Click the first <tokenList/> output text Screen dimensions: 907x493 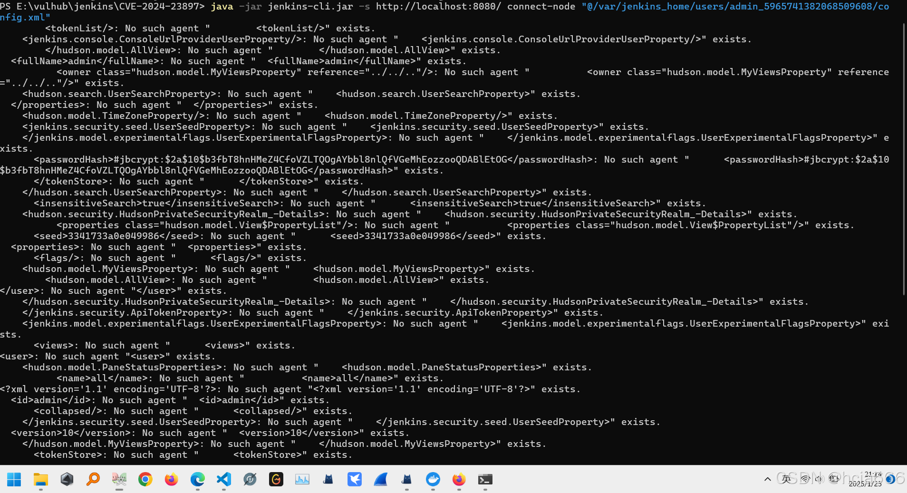79,28
